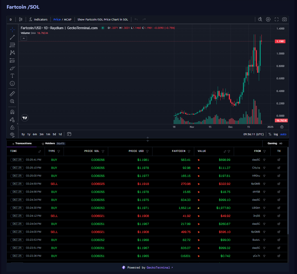Open the Indicators dialog
The width and height of the screenshot is (297, 274).
pos(38,20)
